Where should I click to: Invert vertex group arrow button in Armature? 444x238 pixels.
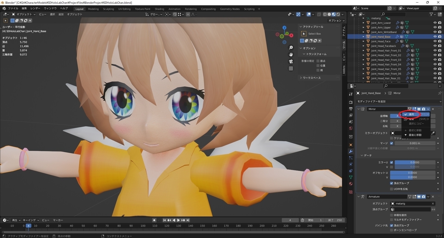433,210
